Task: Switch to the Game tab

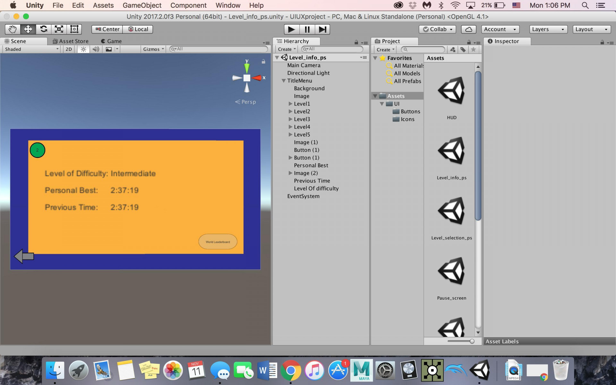Action: (x=111, y=41)
